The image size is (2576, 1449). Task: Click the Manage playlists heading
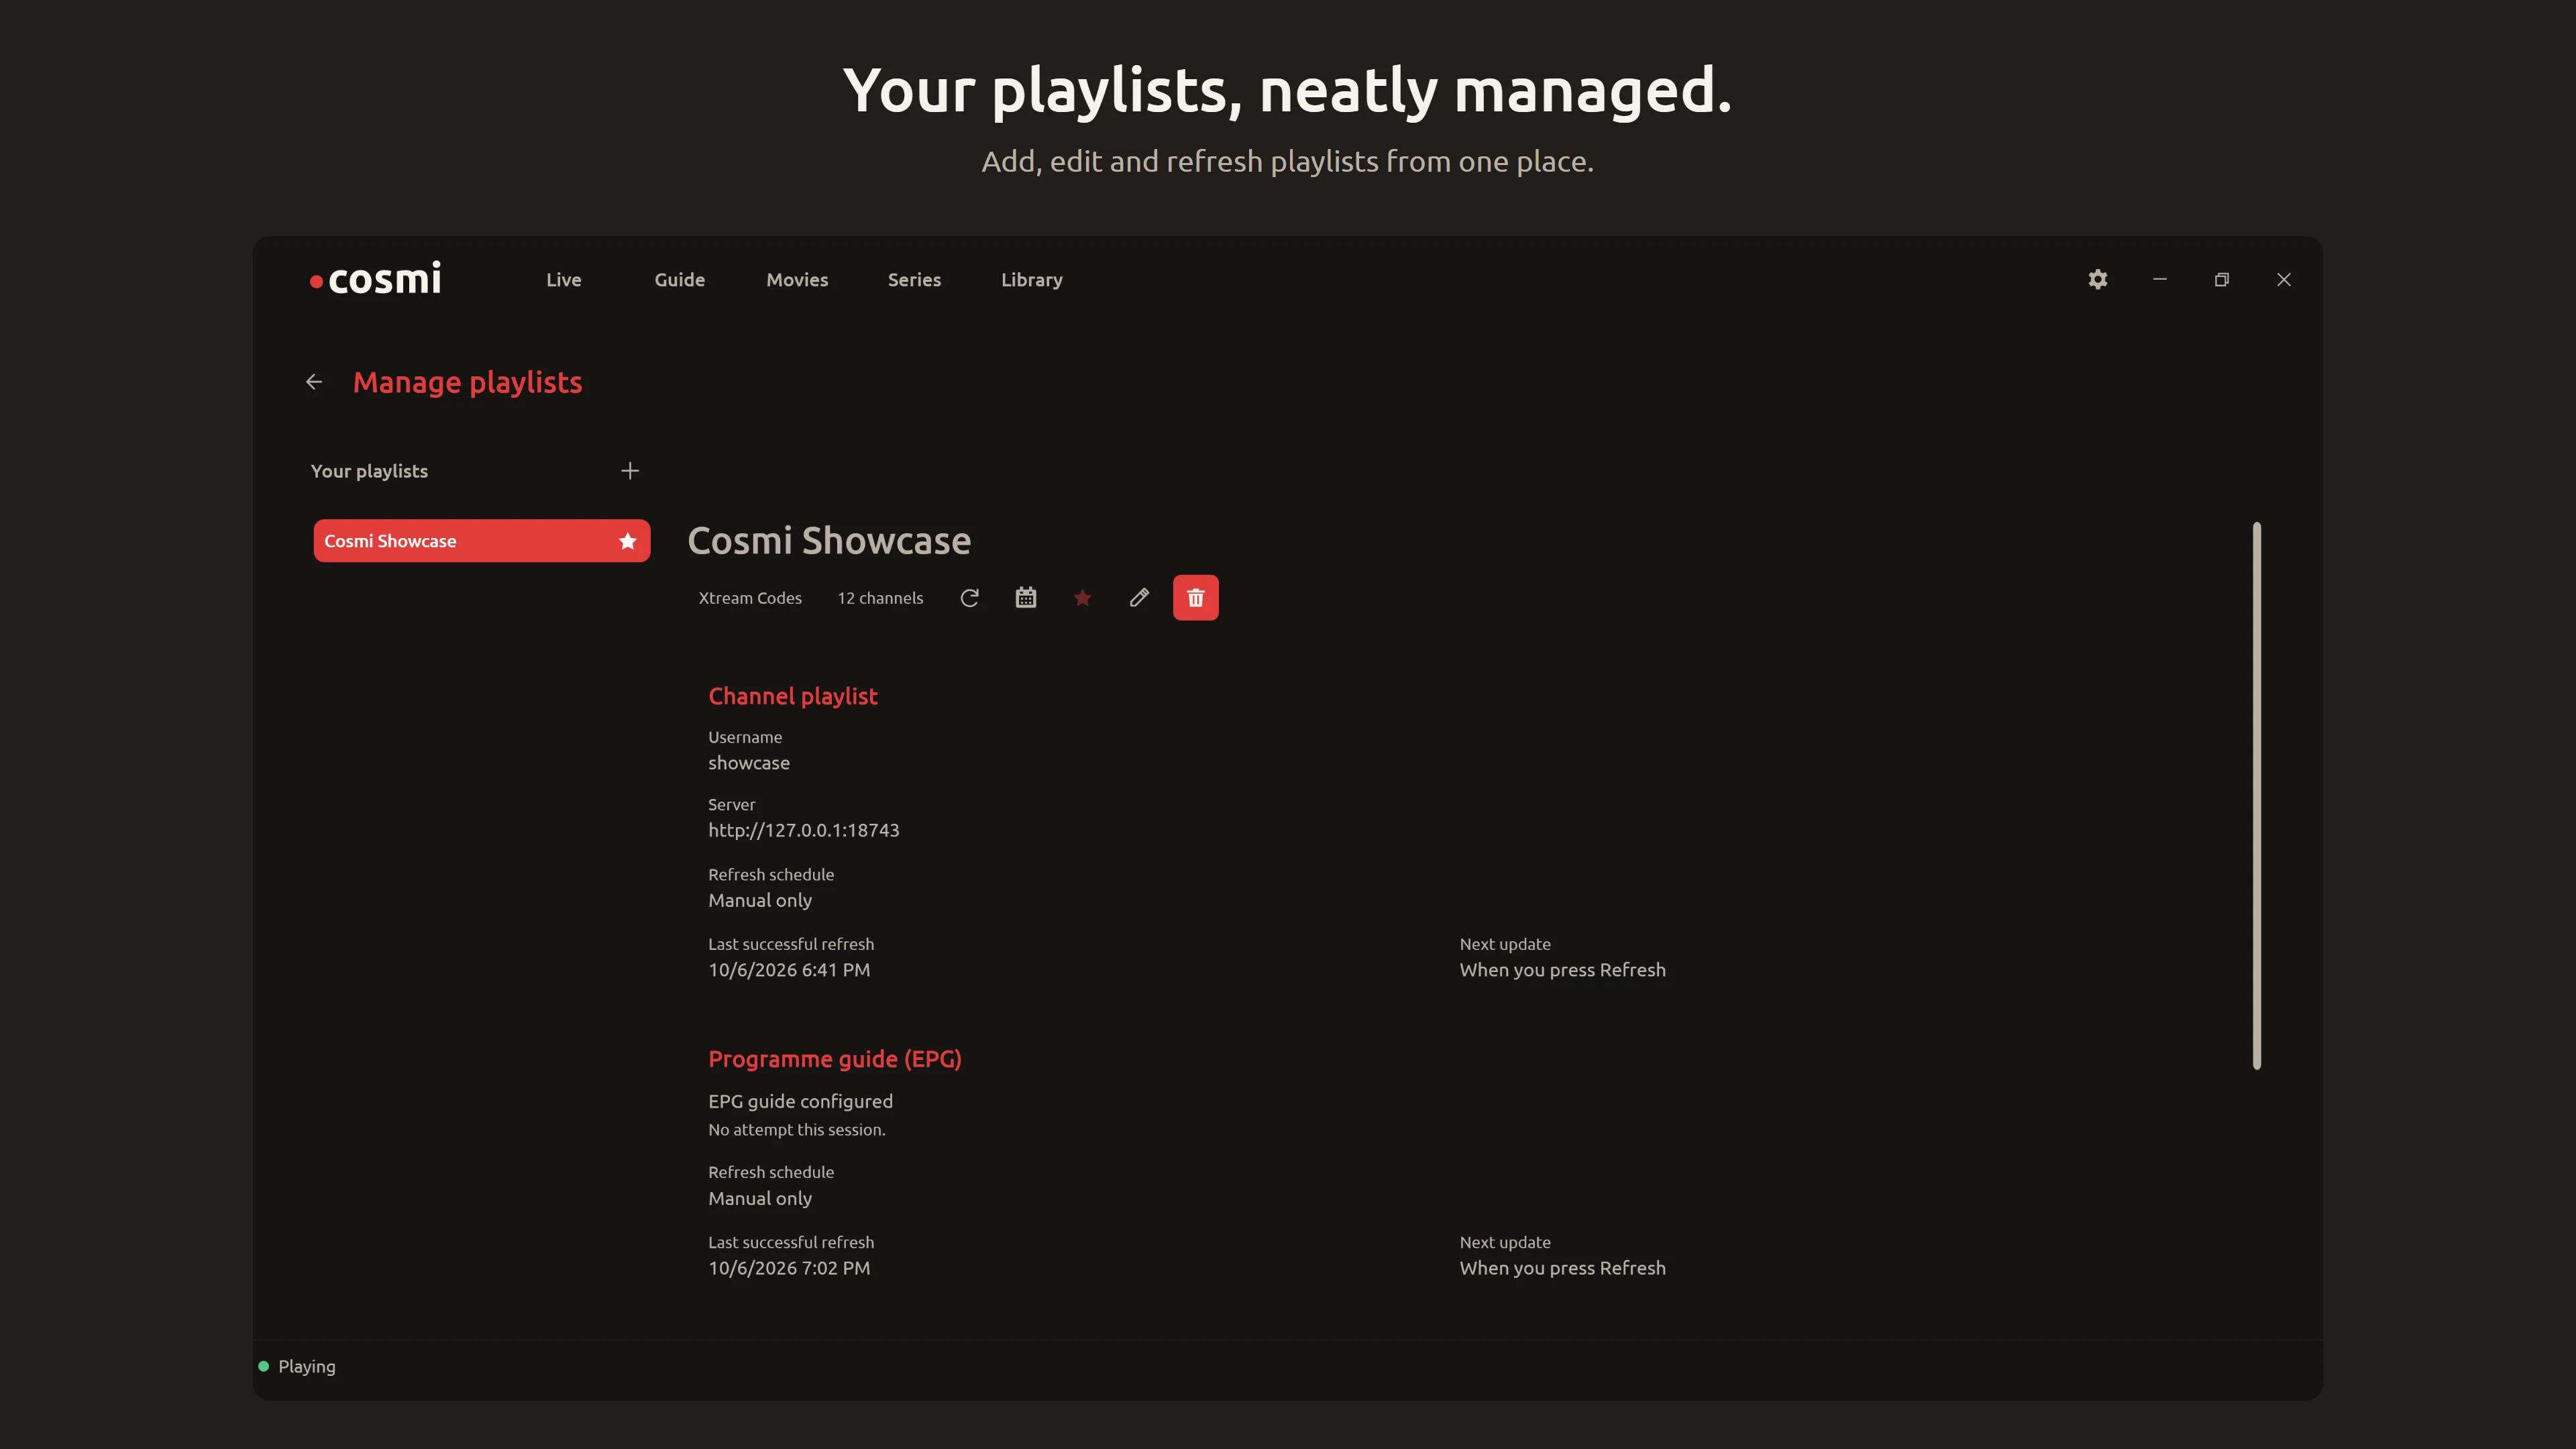pyautogui.click(x=467, y=382)
